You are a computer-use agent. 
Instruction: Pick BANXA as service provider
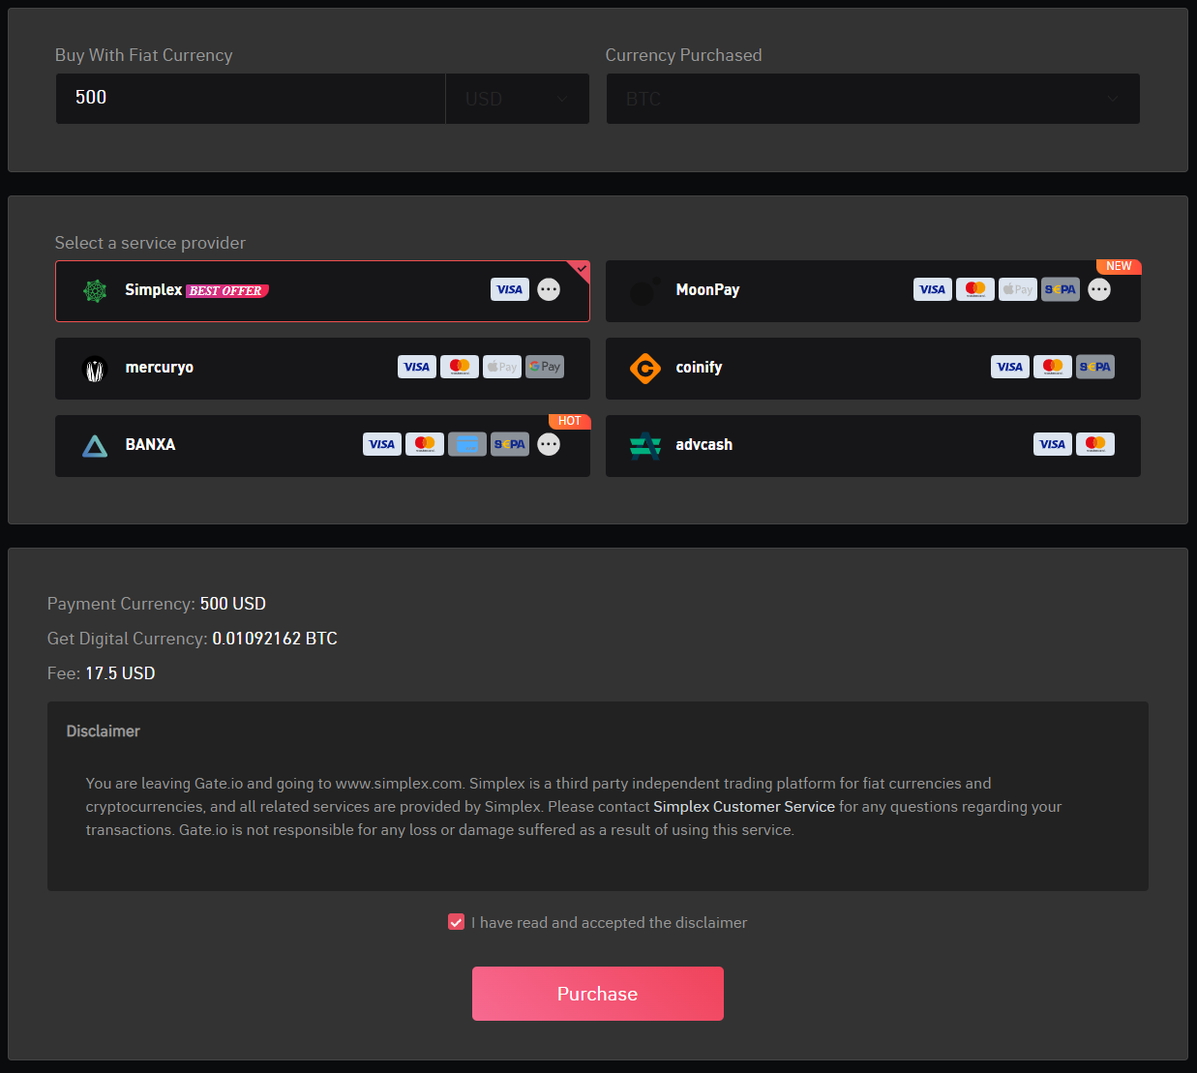point(322,446)
